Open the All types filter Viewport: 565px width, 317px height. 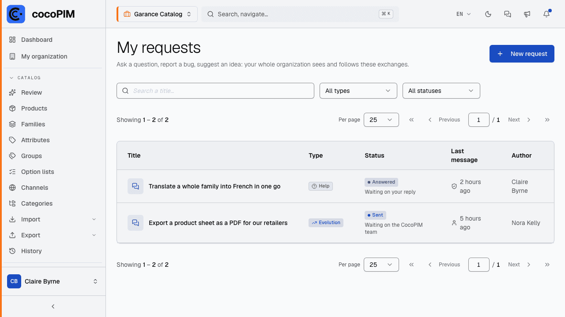[358, 91]
